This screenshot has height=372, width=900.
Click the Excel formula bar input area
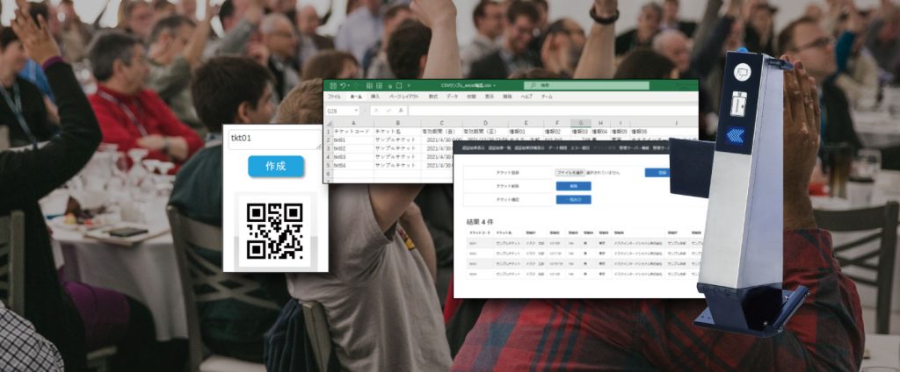coord(553,111)
